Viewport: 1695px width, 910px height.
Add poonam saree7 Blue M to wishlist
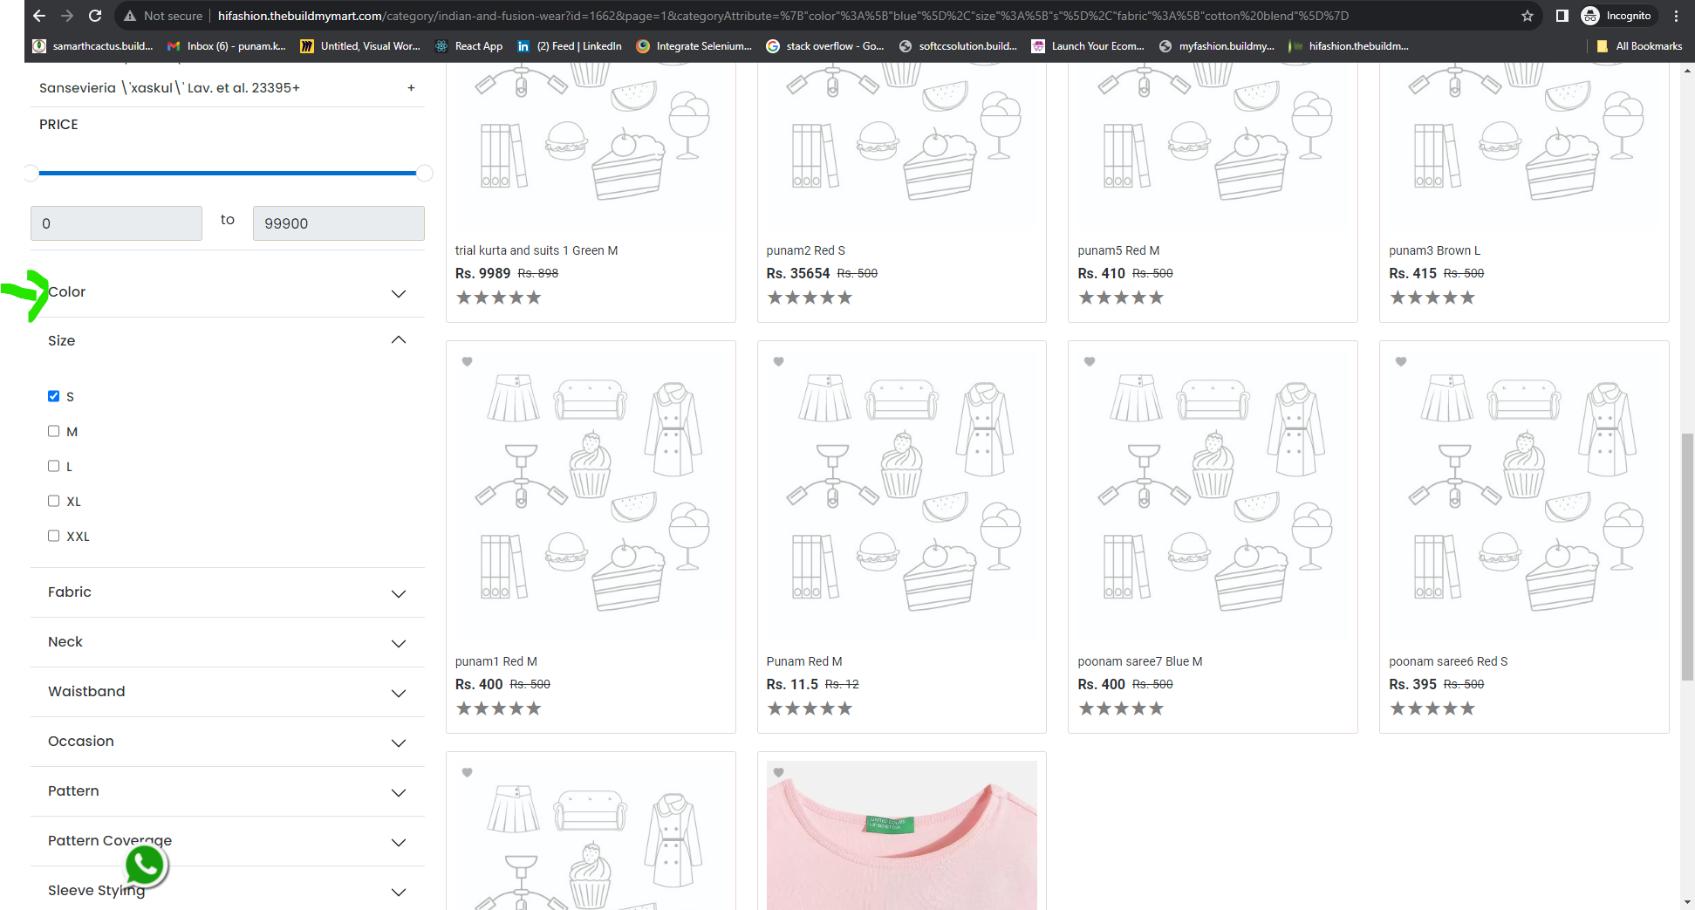1090,361
